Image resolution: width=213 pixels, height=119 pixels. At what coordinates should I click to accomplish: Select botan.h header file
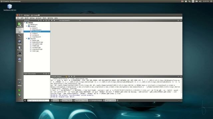pyautogui.click(x=35, y=28)
